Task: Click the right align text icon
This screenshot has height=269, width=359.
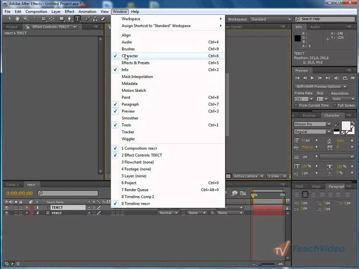Action: (x=313, y=194)
